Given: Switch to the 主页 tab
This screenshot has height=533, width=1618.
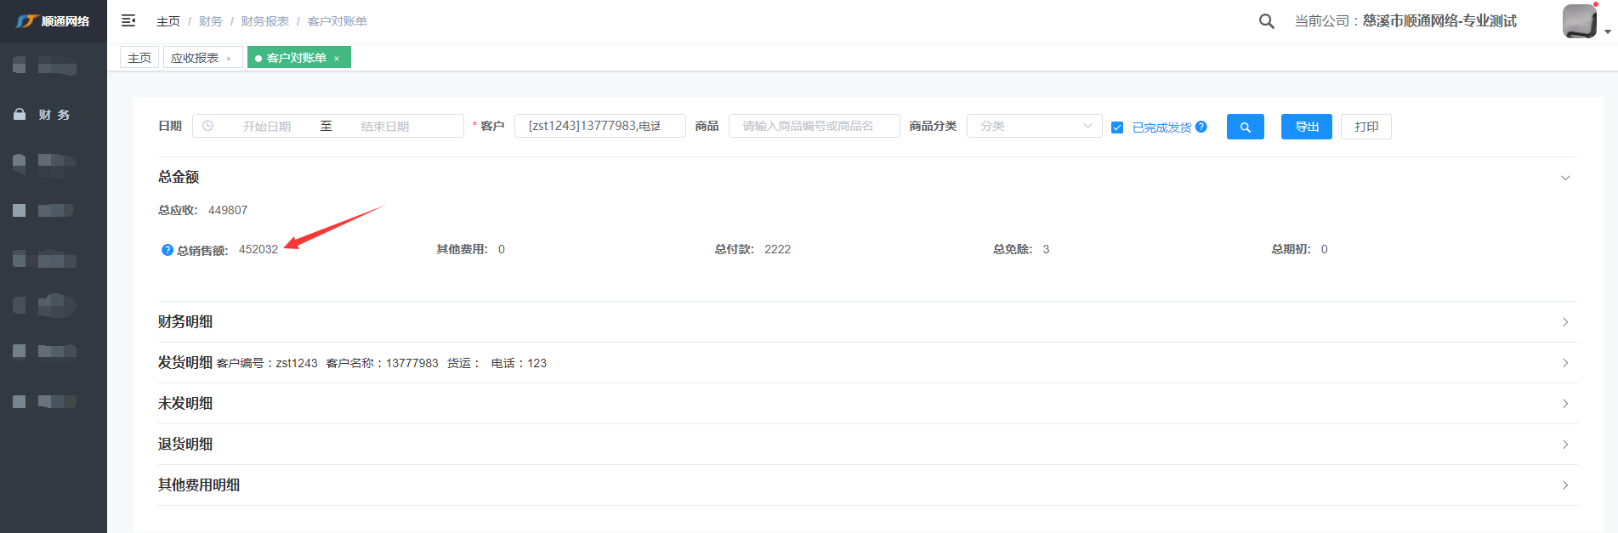Looking at the screenshot, I should [139, 58].
